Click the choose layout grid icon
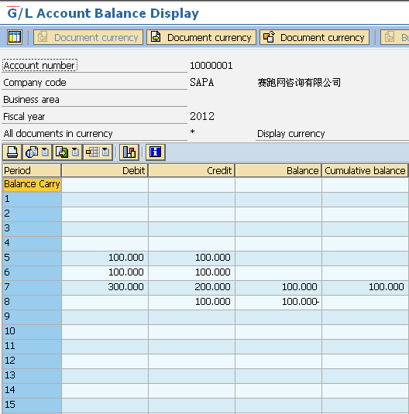 (x=92, y=152)
